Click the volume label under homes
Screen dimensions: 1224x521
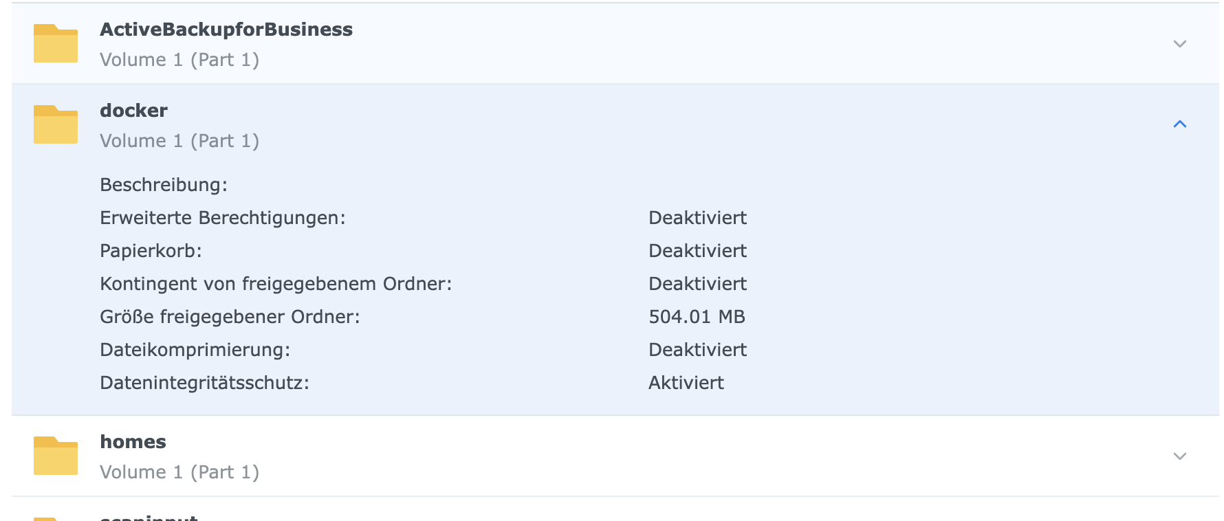(x=179, y=472)
